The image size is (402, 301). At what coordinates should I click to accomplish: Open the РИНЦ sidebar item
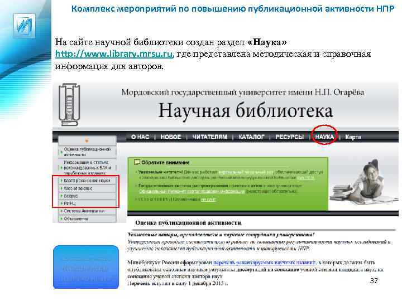[87, 203]
